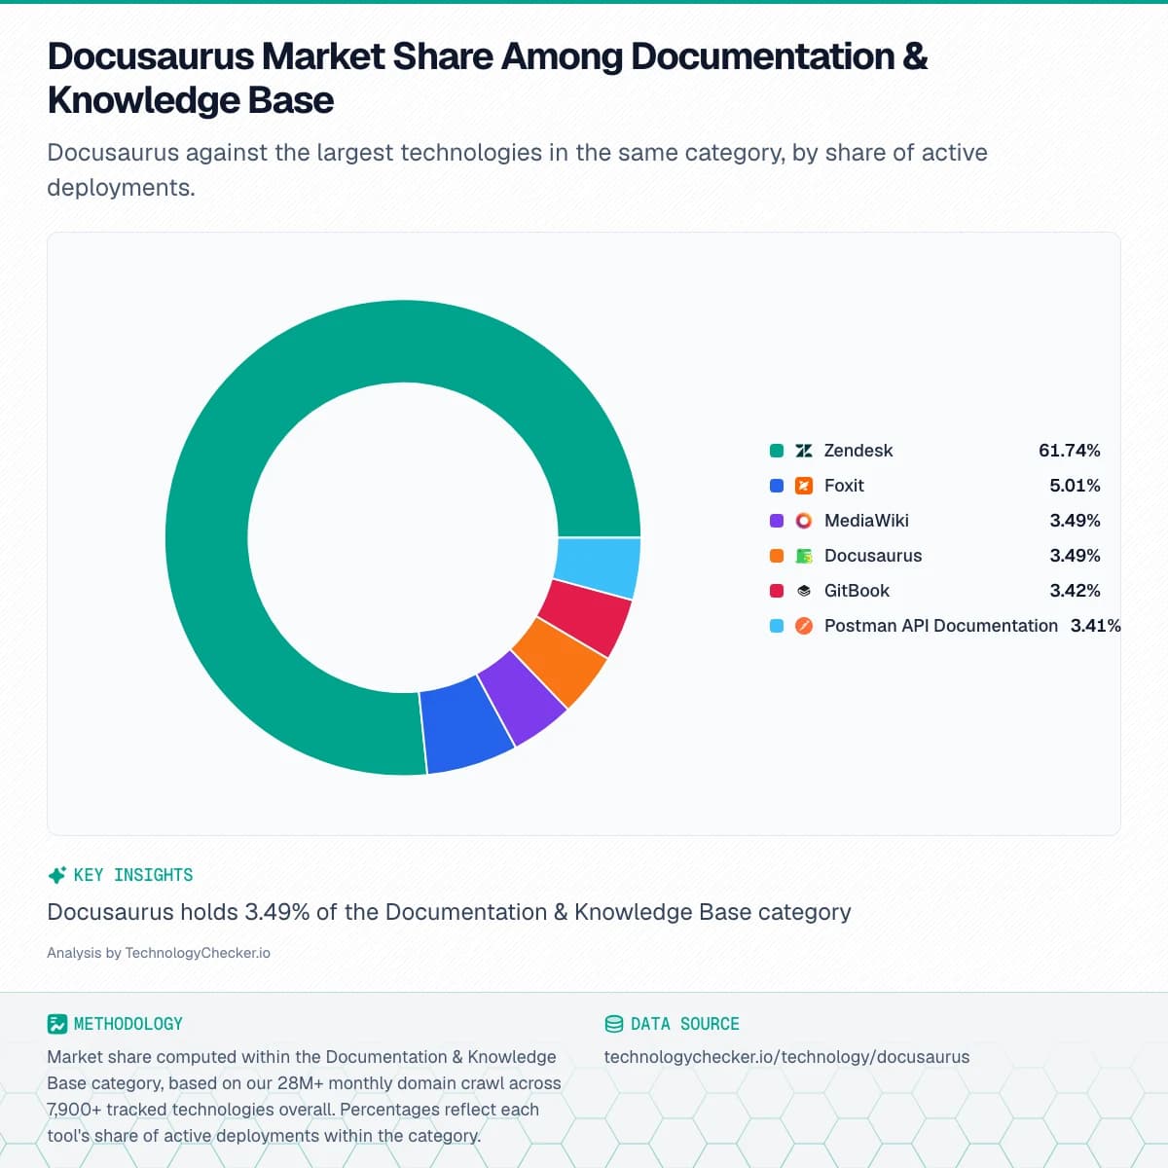Click the 3.49% value in Docusaurus row
Image resolution: width=1168 pixels, height=1168 pixels.
1075,556
